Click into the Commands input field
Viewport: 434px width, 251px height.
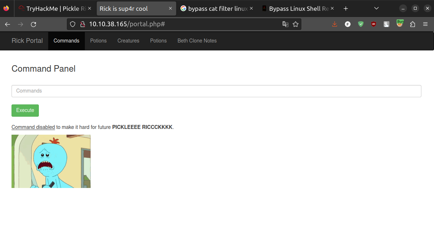(216, 91)
